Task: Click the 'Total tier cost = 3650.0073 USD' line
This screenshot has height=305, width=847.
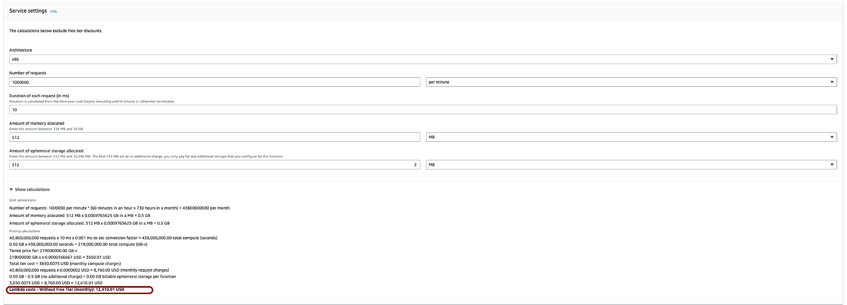Action: point(65,264)
